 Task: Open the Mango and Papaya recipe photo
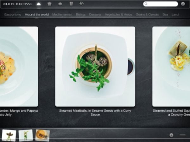(x=19, y=67)
